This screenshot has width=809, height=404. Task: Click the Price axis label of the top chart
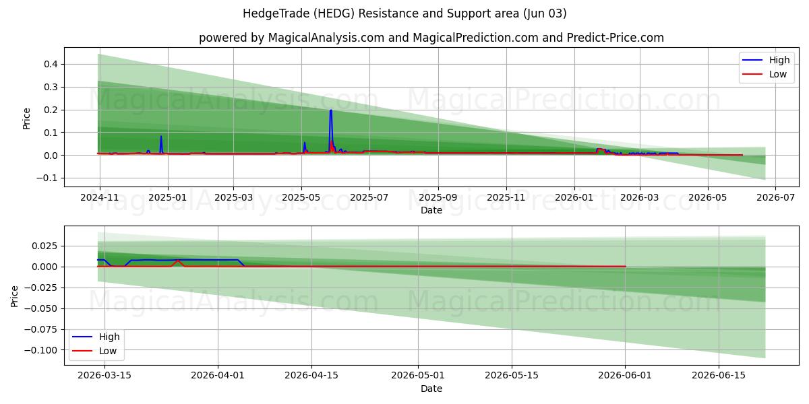(27, 118)
